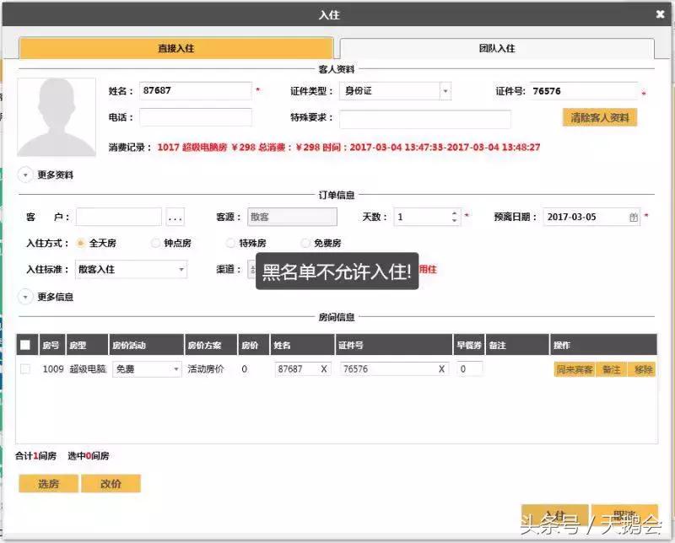Click the ellipsis icon beside the 客户 field
Screen dimensions: 675x543
tap(175, 217)
